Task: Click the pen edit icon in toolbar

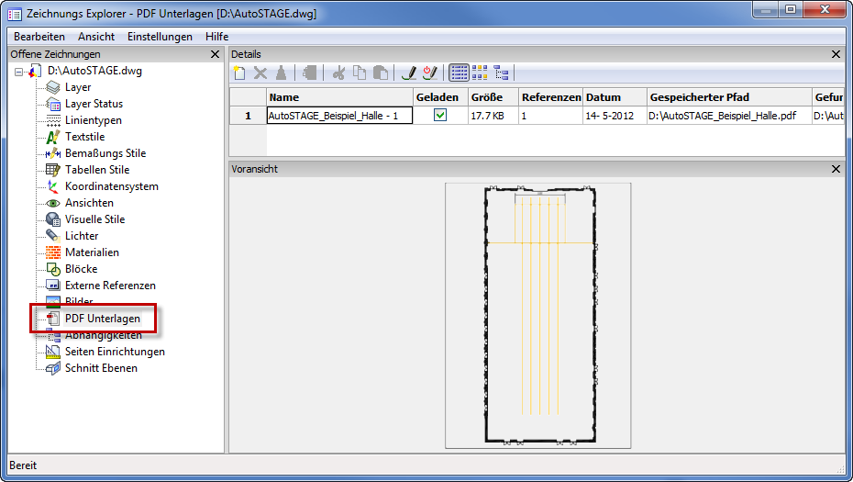Action: click(409, 73)
